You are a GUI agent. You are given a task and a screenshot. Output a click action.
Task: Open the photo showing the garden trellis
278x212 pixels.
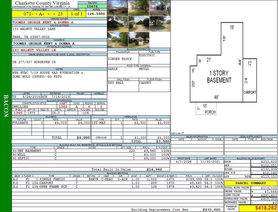pyautogui.click(x=160, y=8)
